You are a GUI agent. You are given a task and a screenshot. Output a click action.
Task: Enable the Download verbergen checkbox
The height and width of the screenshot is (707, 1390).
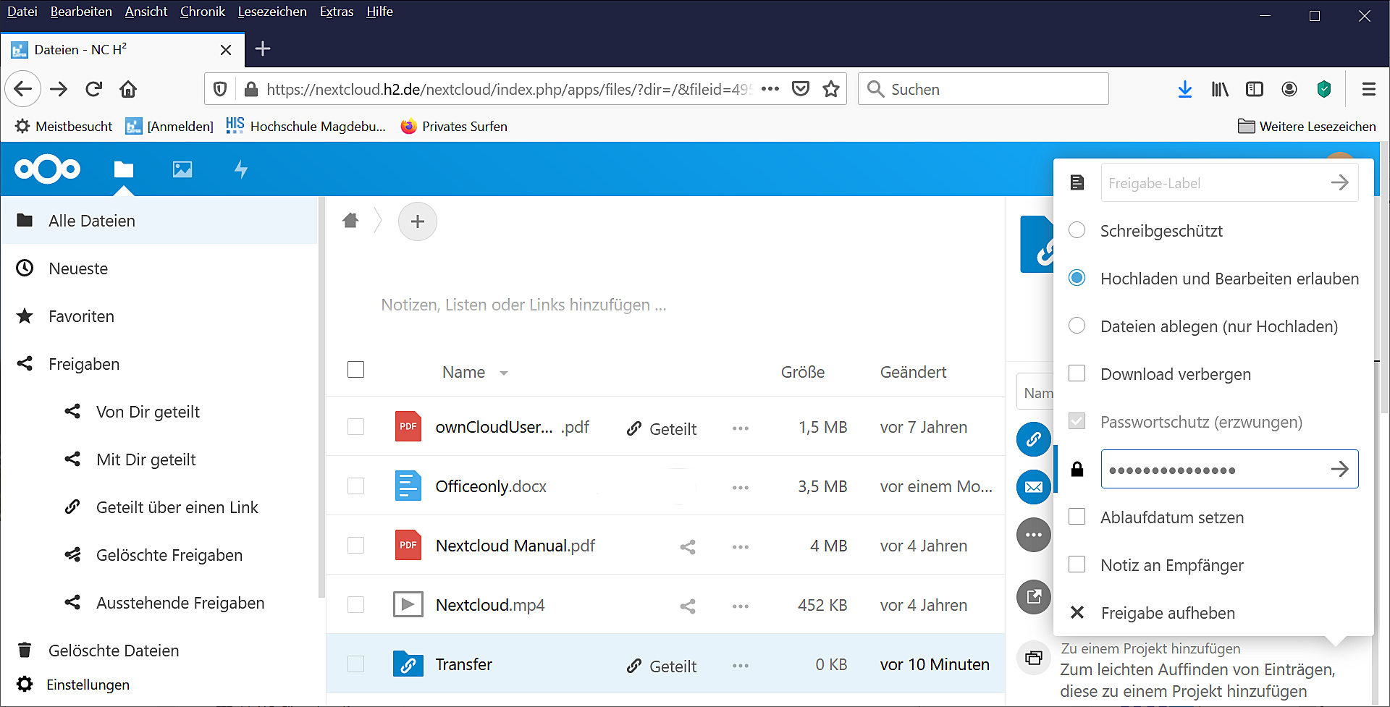coord(1077,373)
